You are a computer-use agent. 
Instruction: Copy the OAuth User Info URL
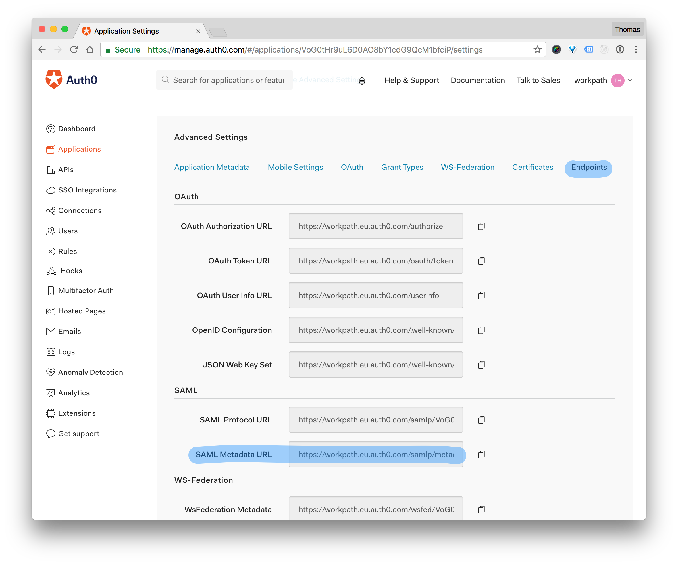[481, 295]
